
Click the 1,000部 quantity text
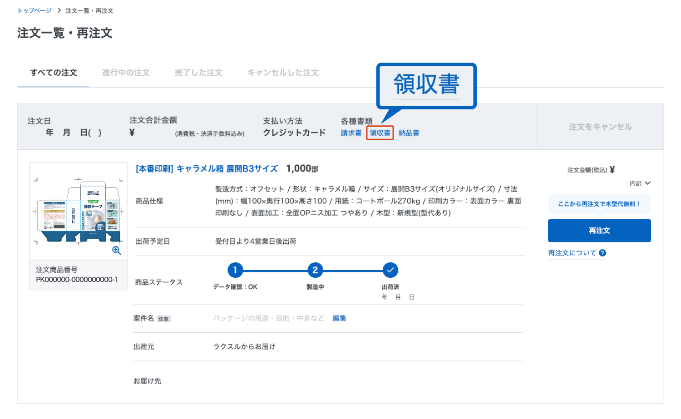(302, 168)
